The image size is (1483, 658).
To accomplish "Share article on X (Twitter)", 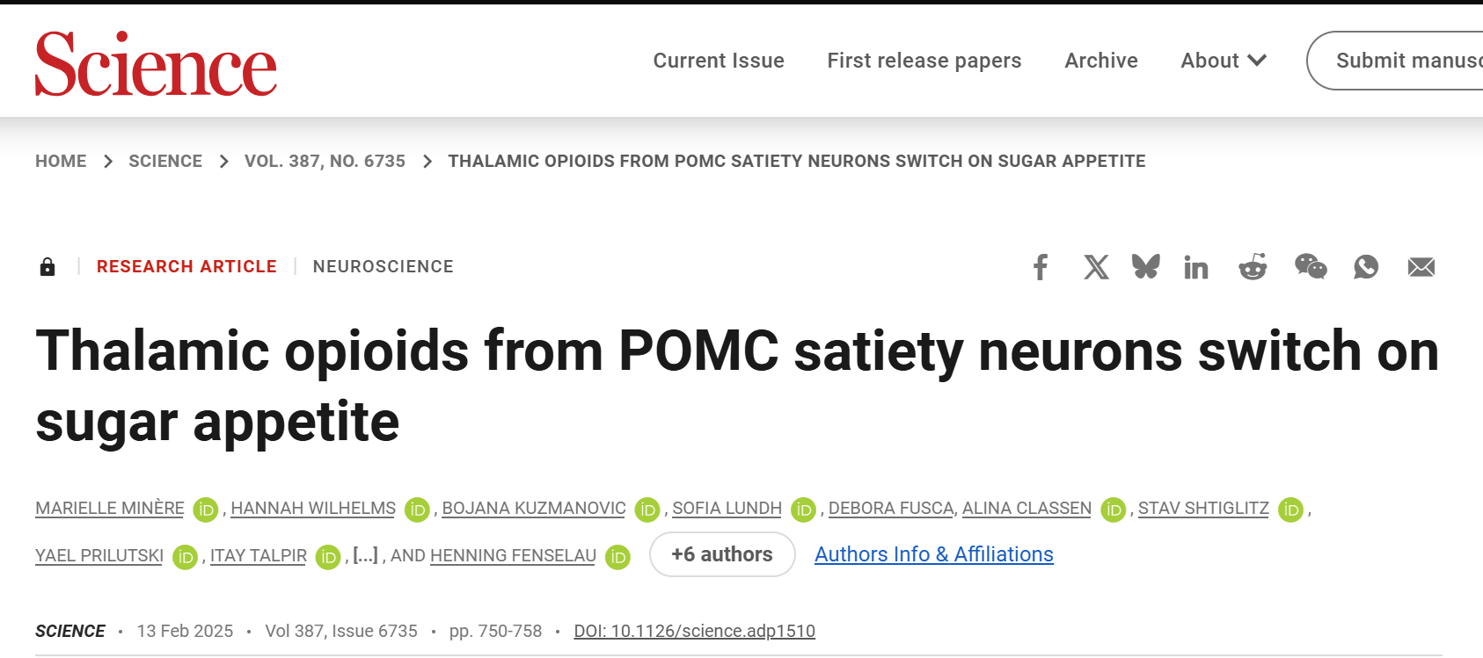I will pyautogui.click(x=1096, y=267).
